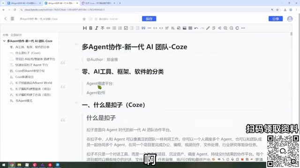Viewport: 300px width, 168px height.
Task: Zoom in the editor view
Action: pos(225,28)
